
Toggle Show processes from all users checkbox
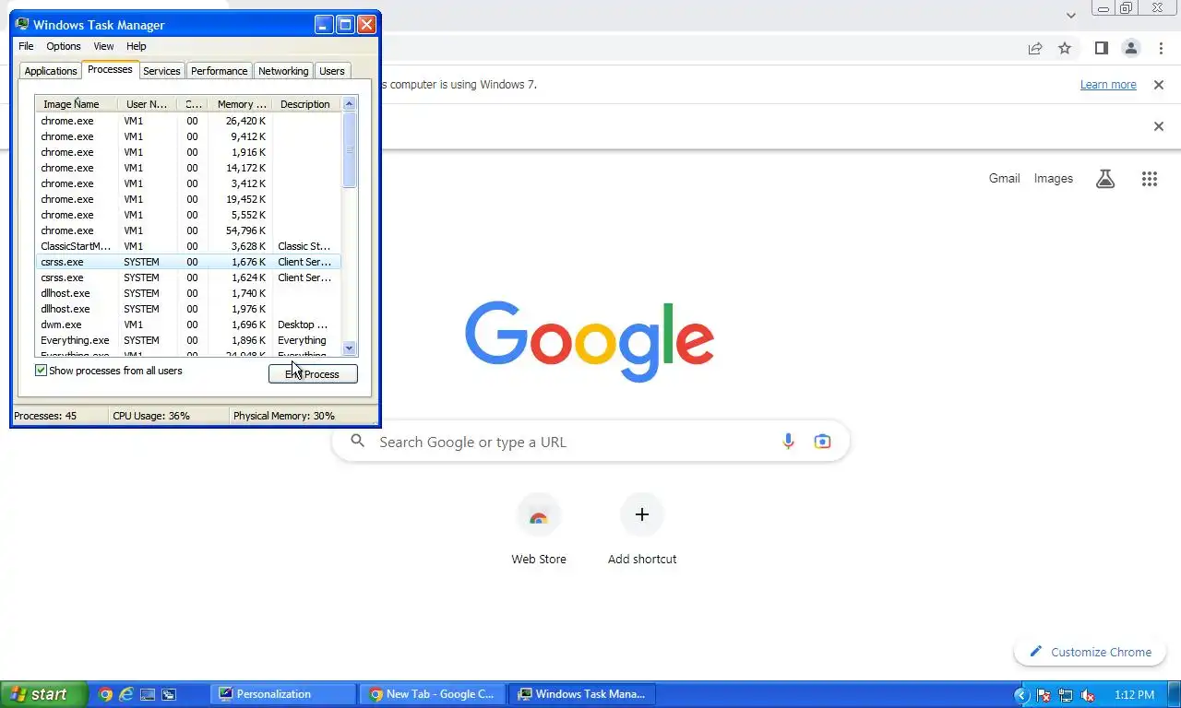41,371
